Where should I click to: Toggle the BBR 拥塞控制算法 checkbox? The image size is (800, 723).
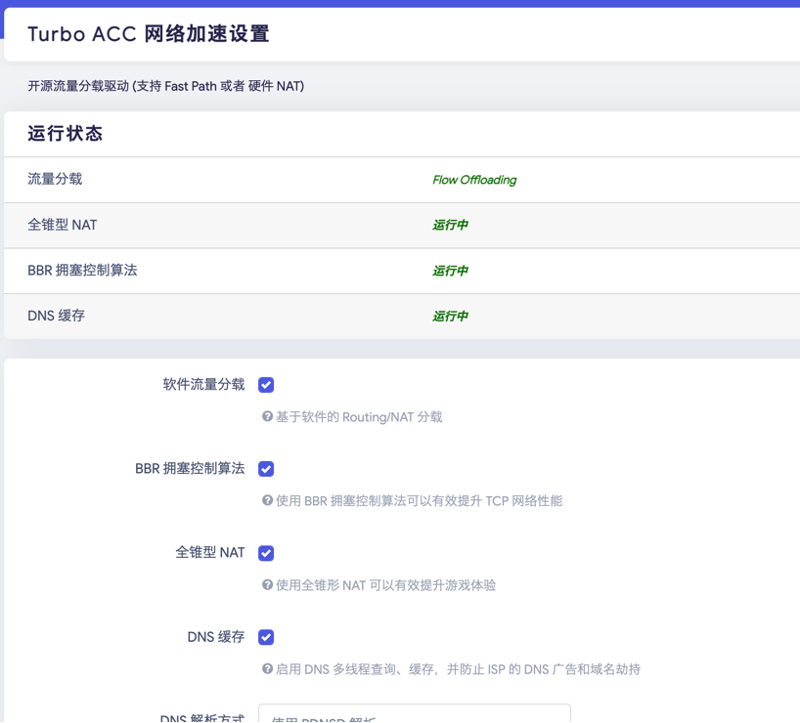266,469
